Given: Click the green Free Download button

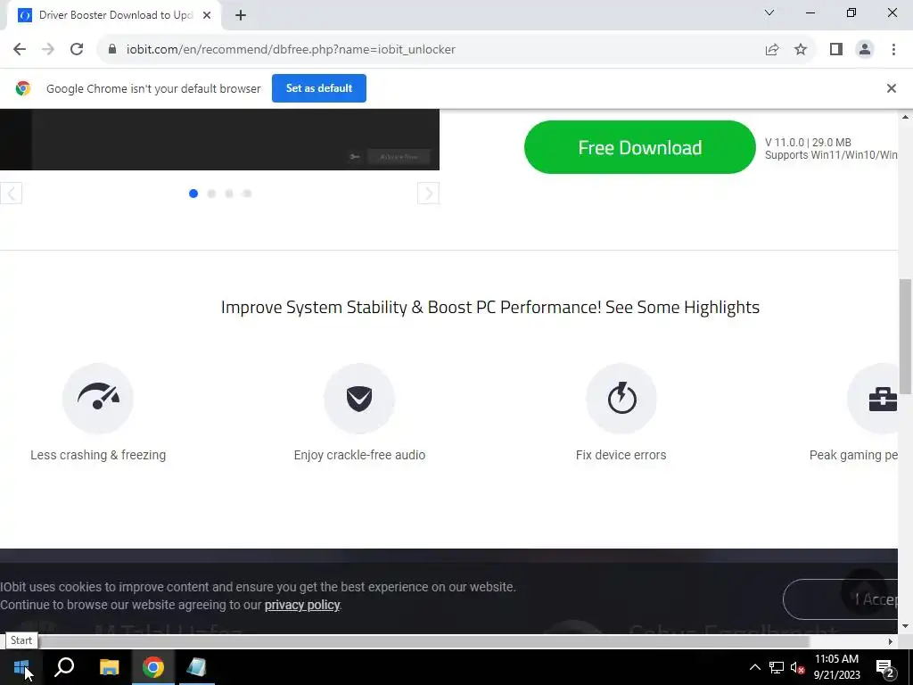Looking at the screenshot, I should 639,147.
